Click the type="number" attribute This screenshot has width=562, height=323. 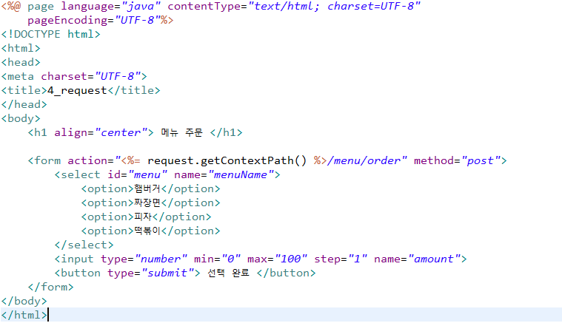pos(144,259)
